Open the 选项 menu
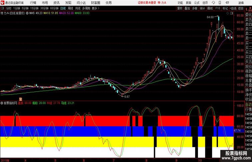Image resolution: width=252 pixels, height=162 pixels. [205, 3]
